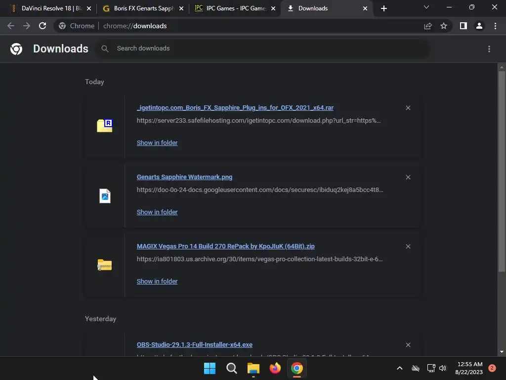Viewport: 506px width, 380px height.
Task: Close the Boris FX Genarts Sapphire tab
Action: 181,8
